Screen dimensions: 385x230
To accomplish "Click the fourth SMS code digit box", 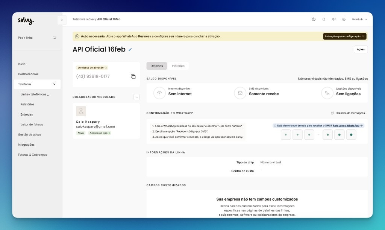I will pos(327,135).
